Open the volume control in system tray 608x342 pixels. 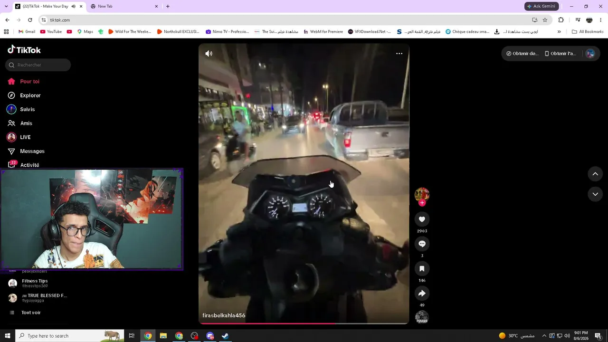tap(567, 336)
